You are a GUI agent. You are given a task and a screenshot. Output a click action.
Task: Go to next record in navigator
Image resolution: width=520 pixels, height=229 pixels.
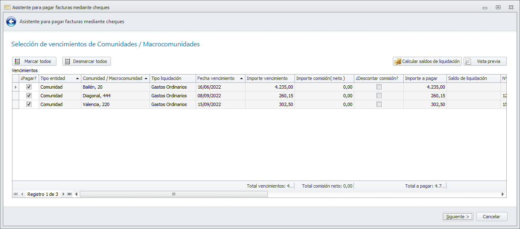pyautogui.click(x=64, y=194)
